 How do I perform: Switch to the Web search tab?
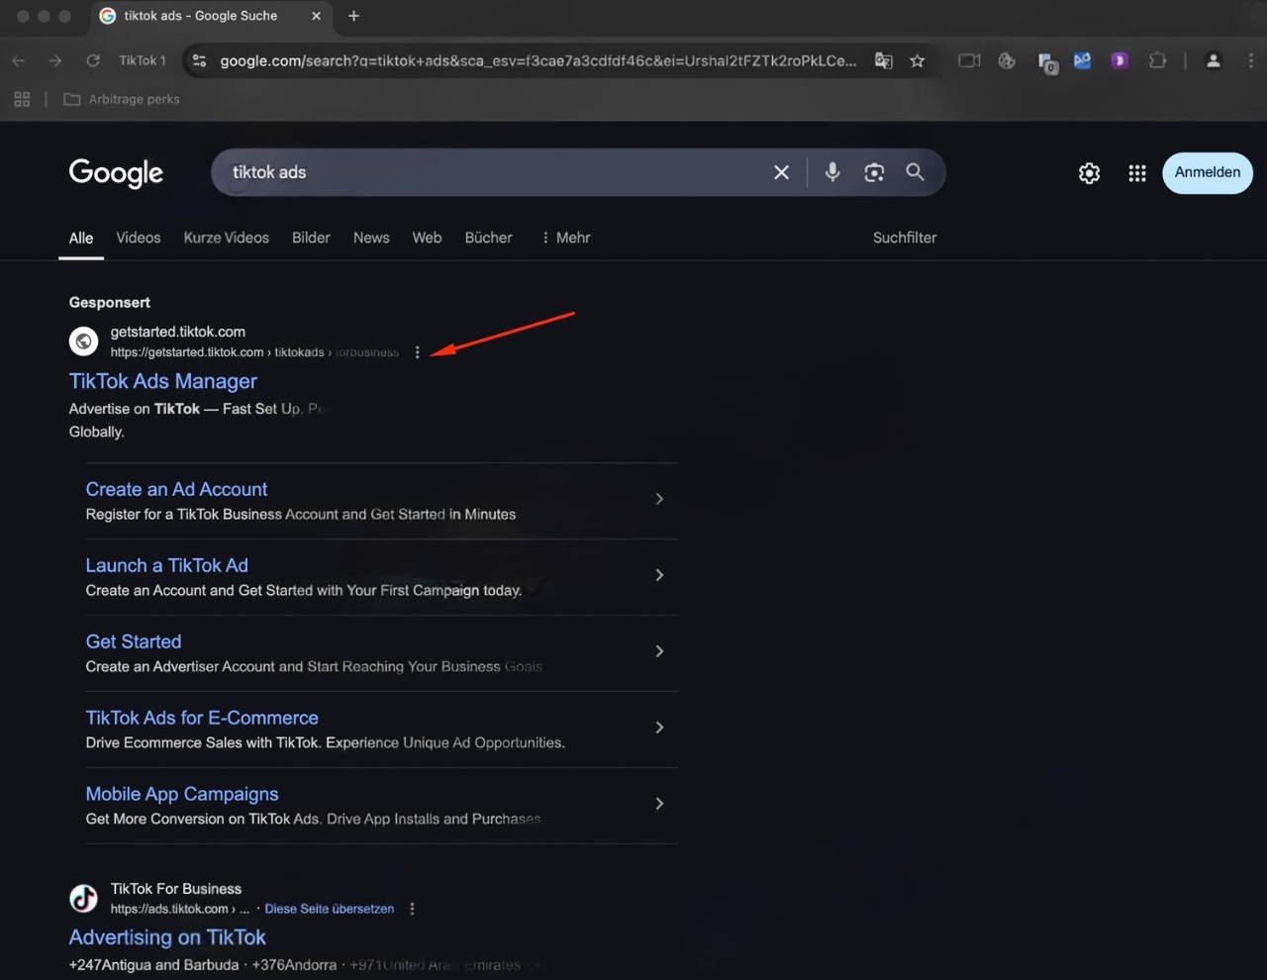[427, 238]
